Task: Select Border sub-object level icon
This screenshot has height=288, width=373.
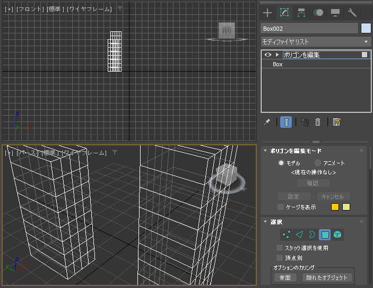Action: click(312, 235)
